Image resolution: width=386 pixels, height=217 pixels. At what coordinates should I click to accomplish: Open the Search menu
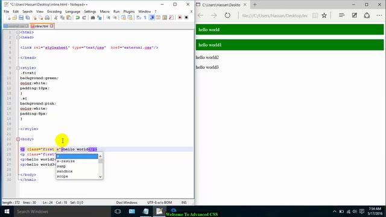click(27, 11)
